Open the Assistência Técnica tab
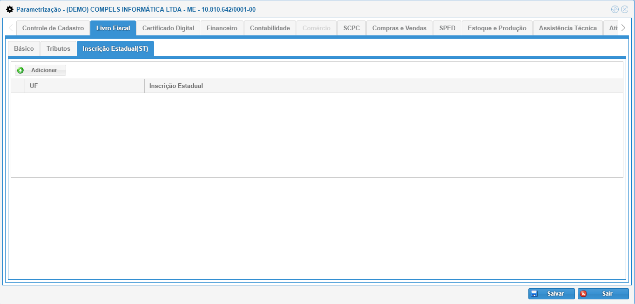The width and height of the screenshot is (635, 304). coord(567,28)
